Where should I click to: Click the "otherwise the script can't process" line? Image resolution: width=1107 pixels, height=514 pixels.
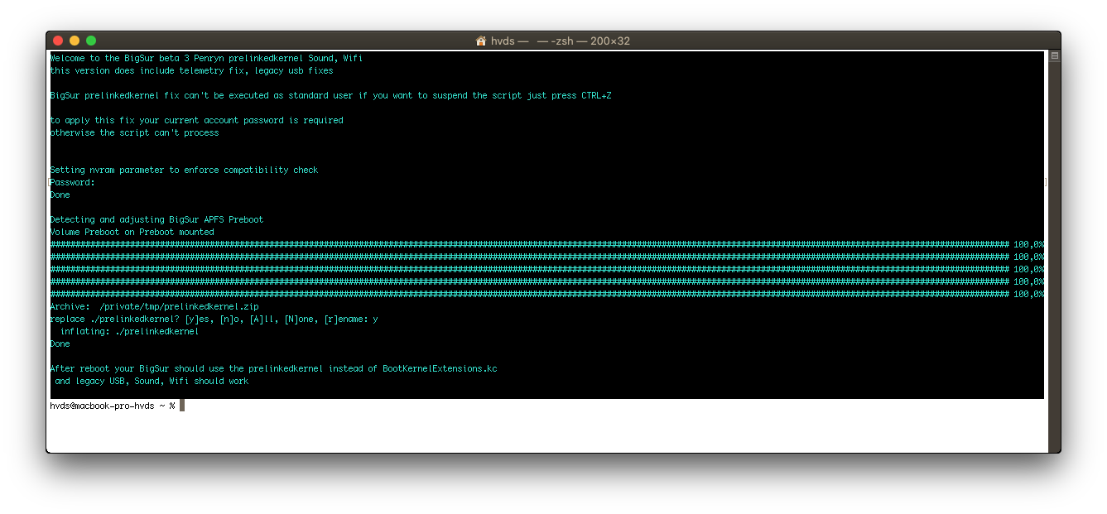click(x=134, y=132)
